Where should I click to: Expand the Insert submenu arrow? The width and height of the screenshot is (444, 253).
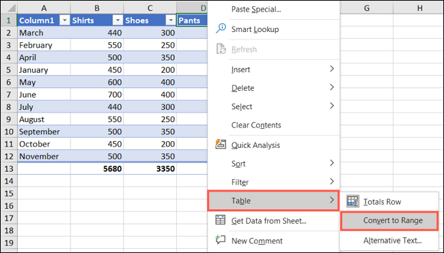[x=332, y=69]
